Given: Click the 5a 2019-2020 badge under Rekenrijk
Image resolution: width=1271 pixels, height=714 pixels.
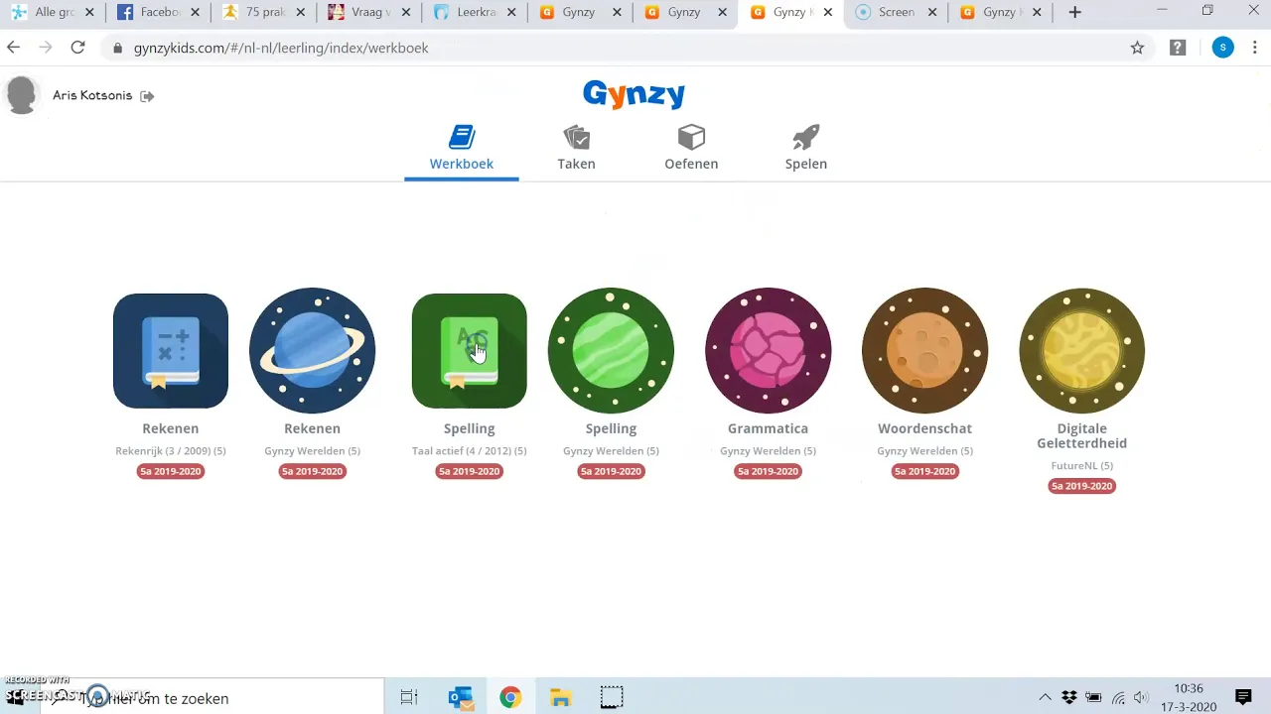Looking at the screenshot, I should click(171, 471).
